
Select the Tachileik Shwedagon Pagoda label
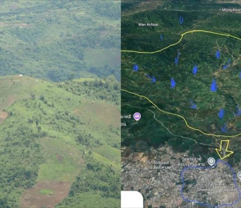click(x=216, y=187)
